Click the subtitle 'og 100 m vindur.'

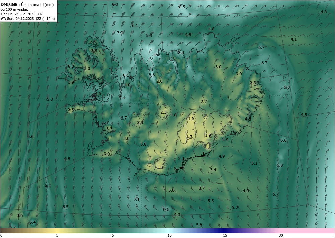tap(14, 9)
